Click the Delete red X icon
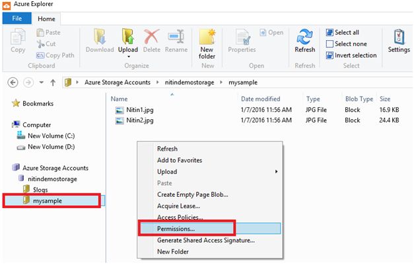 click(152, 37)
